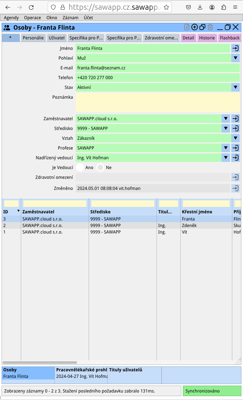Open the browser account profile icon
Image resolution: width=243 pixels, height=400 pixels.
(x=212, y=7)
